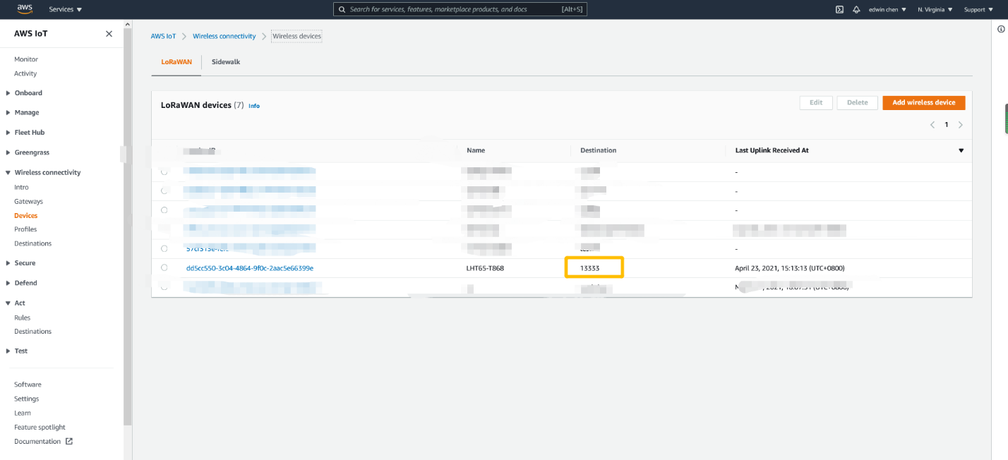Open Intro under Wireless connectivity
This screenshot has width=1008, height=460.
[x=21, y=187]
